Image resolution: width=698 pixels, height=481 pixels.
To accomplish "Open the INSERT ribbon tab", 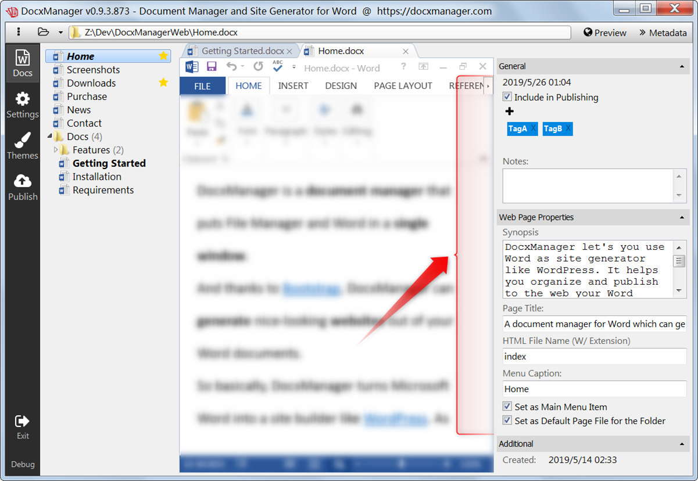I will click(293, 86).
